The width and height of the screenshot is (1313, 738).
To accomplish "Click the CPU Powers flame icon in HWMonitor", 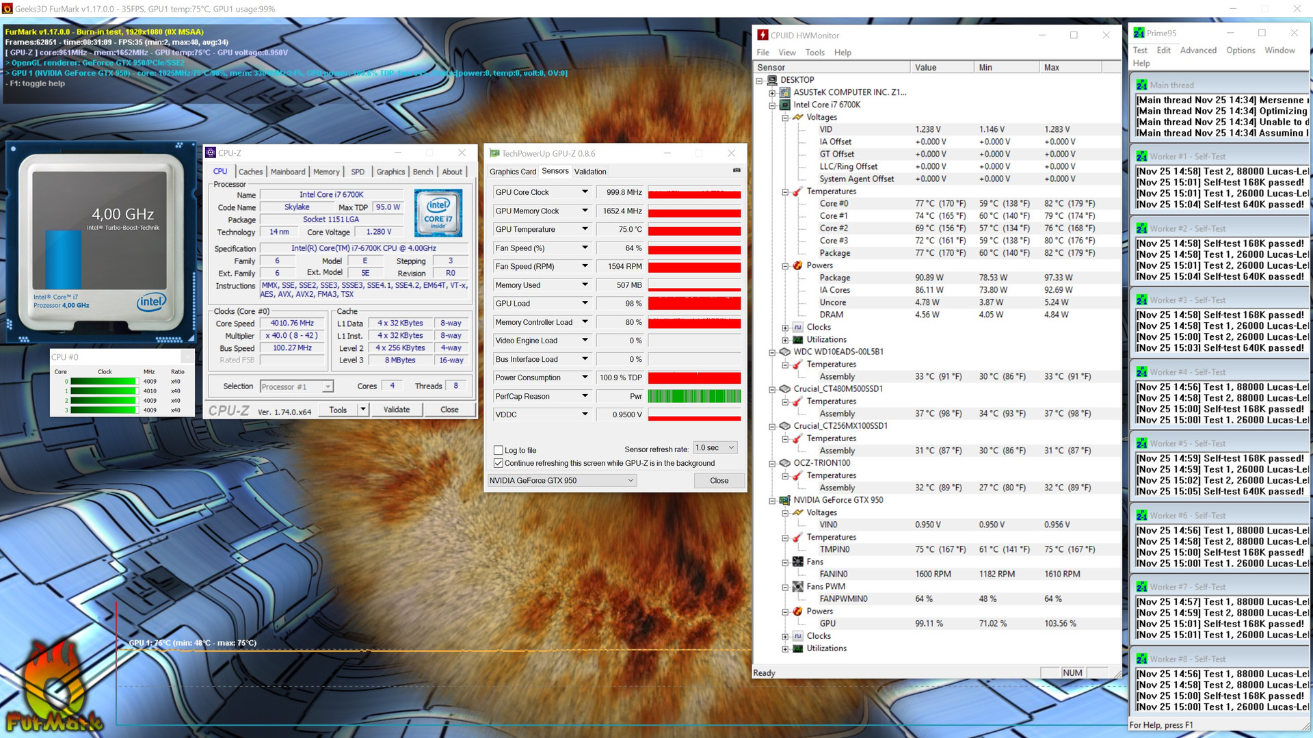I will click(797, 265).
